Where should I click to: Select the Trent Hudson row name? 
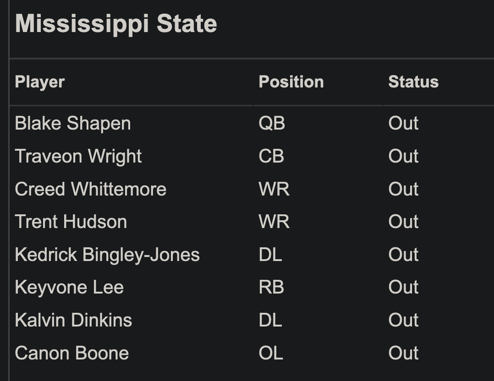(x=71, y=222)
